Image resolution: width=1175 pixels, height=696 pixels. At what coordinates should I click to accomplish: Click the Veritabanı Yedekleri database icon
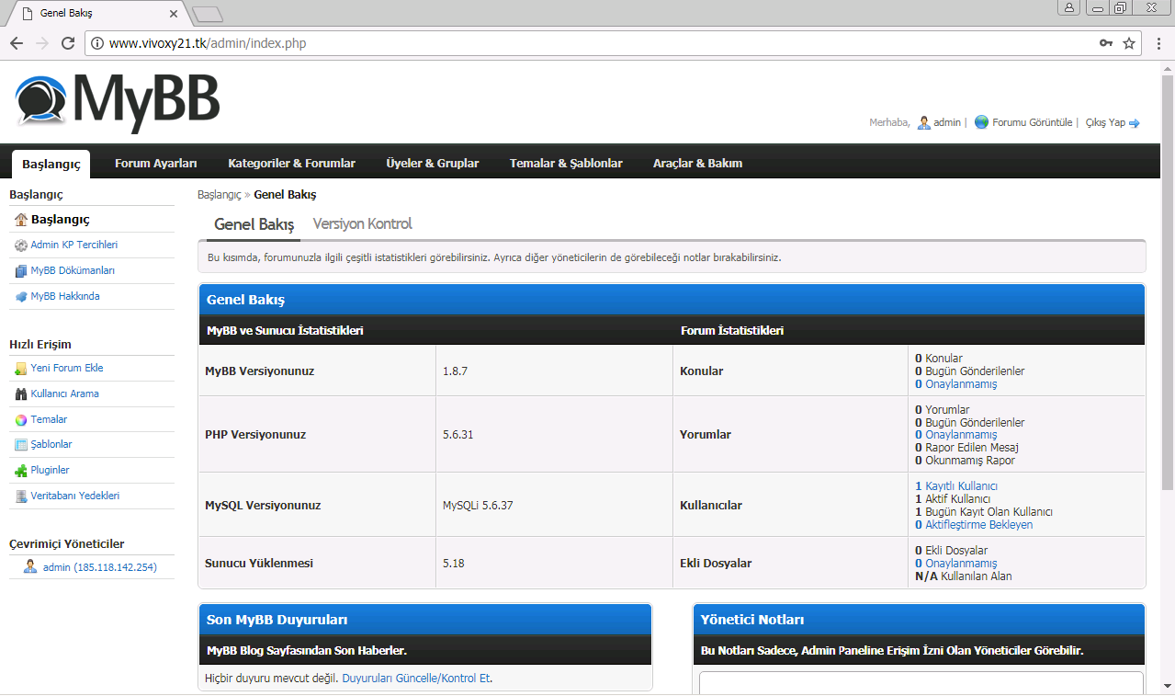pos(21,496)
